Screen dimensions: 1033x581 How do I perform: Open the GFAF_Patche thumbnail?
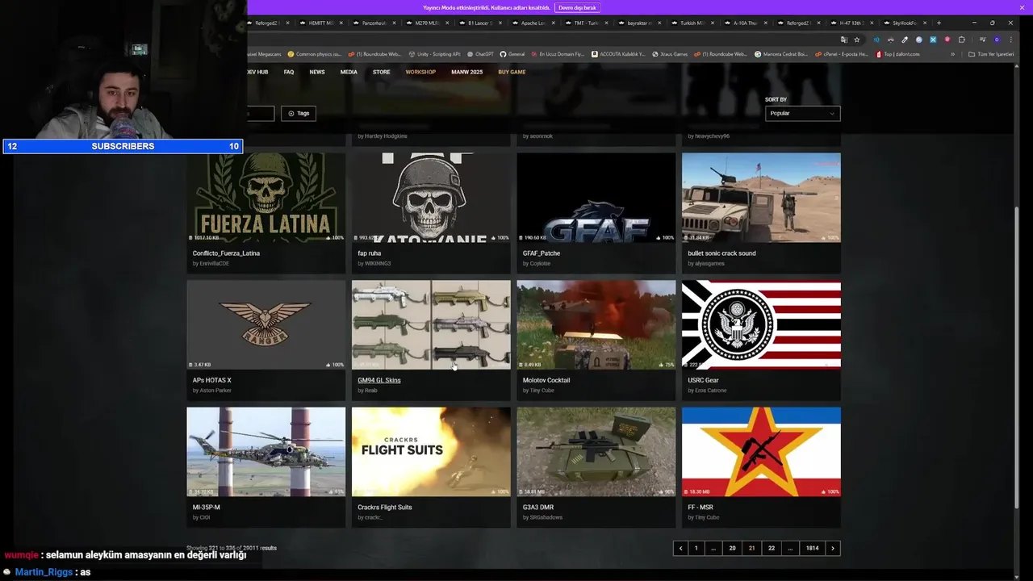pos(596,198)
